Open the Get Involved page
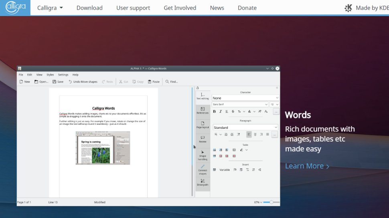The width and height of the screenshot is (389, 218). (x=180, y=8)
